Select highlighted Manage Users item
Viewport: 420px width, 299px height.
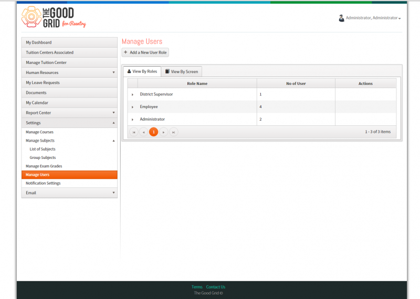[69, 175]
